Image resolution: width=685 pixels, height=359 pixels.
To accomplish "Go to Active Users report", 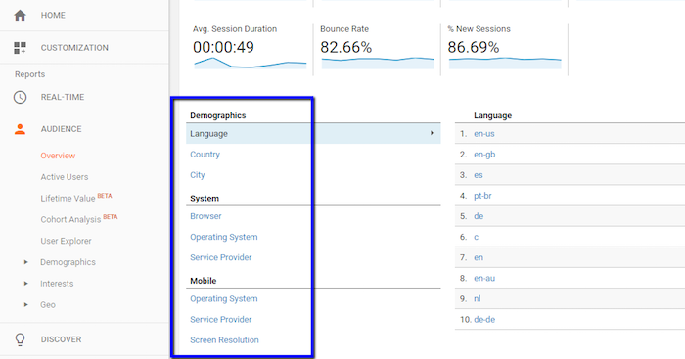I will coord(65,177).
